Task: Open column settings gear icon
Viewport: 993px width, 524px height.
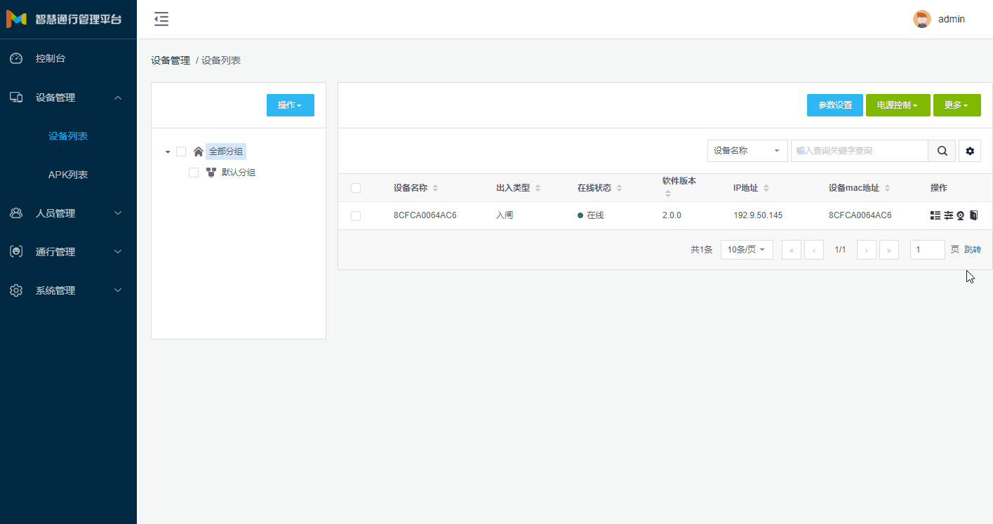Action: (970, 151)
